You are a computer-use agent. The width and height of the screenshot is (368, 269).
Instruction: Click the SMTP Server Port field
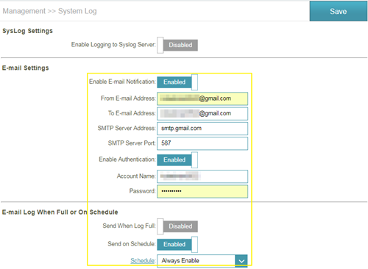point(202,143)
